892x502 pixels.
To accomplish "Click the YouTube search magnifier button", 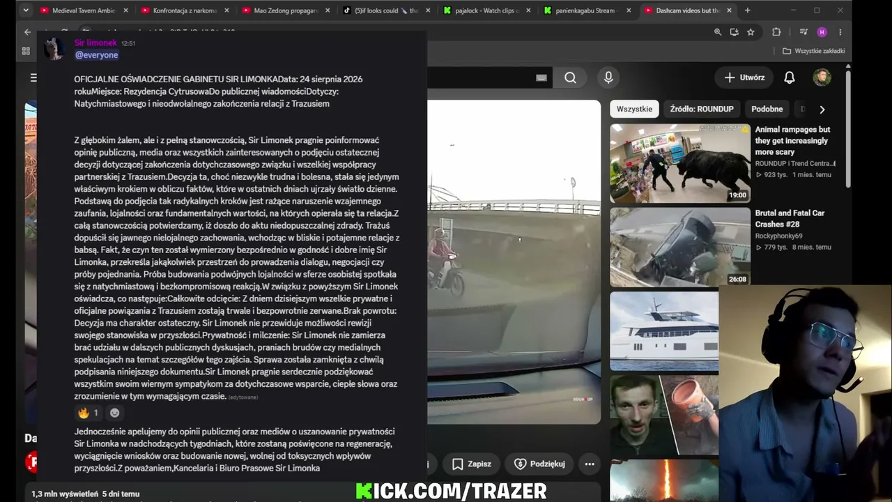I will click(x=570, y=77).
